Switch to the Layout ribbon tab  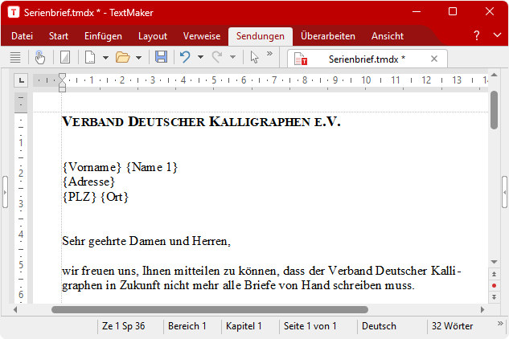click(153, 35)
